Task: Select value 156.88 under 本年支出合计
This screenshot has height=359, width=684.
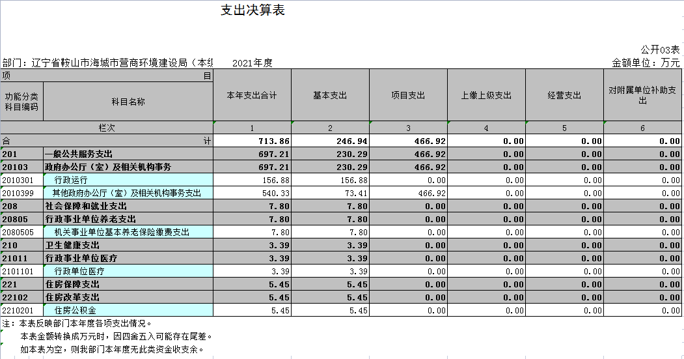Action: 252,180
